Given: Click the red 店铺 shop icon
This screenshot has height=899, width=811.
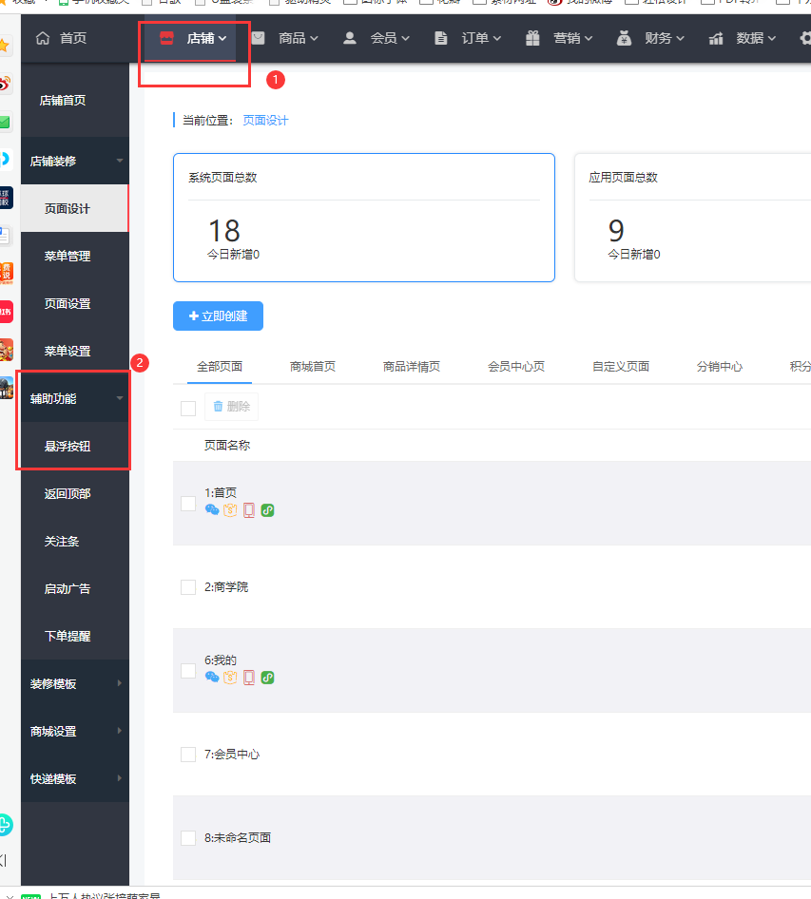Looking at the screenshot, I should pos(167,39).
